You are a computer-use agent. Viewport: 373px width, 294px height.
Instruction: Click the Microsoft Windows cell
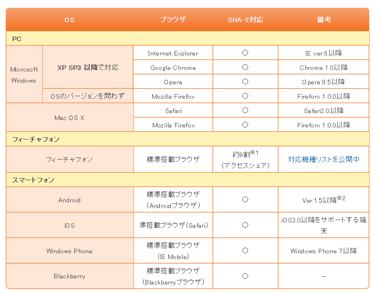(x=24, y=74)
